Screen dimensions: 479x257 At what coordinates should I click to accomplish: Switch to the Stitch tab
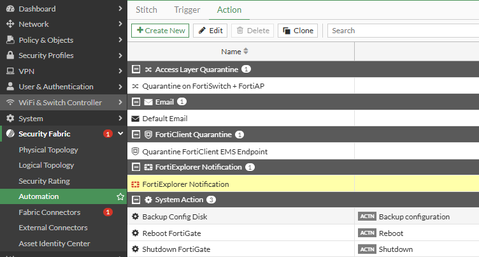point(147,10)
